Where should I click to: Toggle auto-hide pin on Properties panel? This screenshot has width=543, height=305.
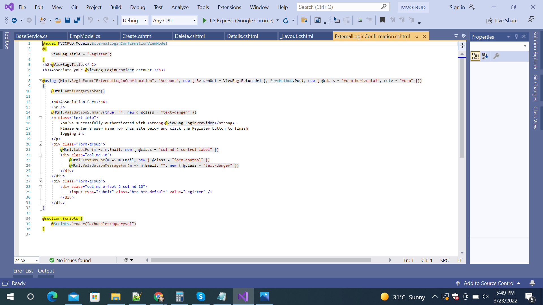[x=516, y=36]
